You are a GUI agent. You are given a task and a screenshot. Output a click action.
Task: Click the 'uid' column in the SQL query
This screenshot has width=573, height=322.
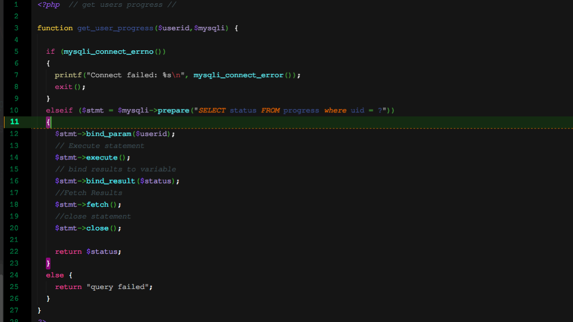click(x=358, y=110)
